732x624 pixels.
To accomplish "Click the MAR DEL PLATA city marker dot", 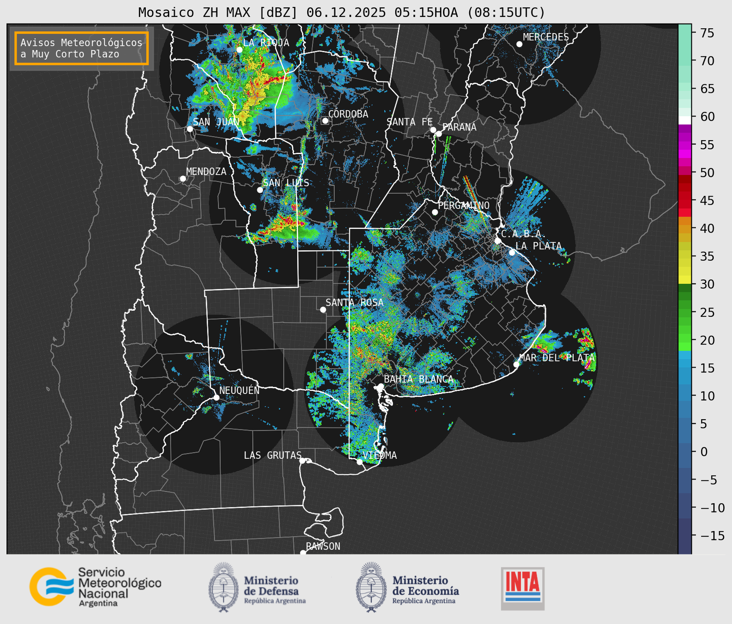I will tap(516, 365).
